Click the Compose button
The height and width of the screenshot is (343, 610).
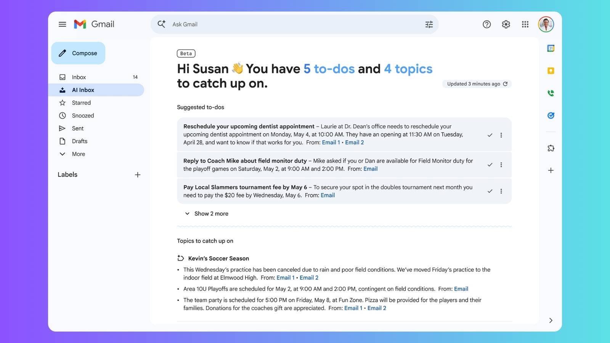78,53
